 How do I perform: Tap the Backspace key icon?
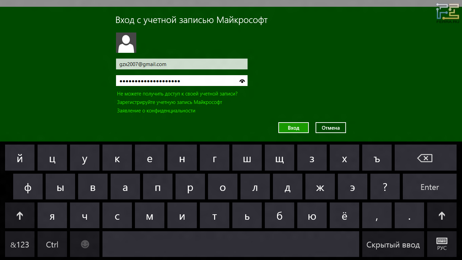coord(425,158)
